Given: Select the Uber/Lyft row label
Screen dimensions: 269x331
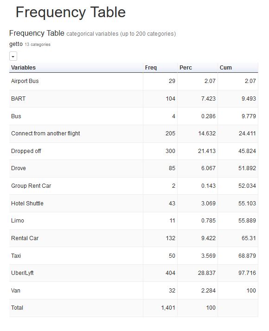Looking at the screenshot, I should point(22,273).
